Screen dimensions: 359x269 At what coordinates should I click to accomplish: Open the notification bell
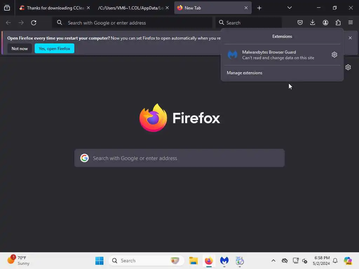coord(335,261)
